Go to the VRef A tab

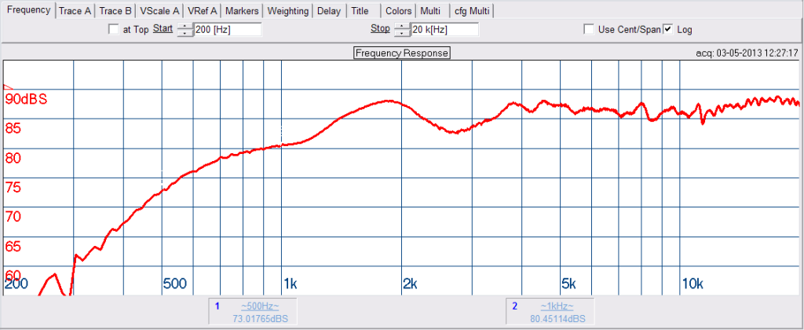point(202,11)
